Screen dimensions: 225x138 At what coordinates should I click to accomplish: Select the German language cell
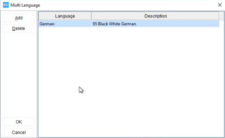point(47,24)
